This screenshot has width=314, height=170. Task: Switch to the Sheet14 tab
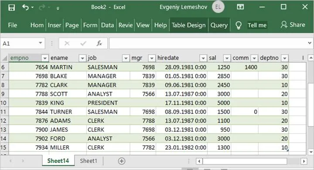coord(58,161)
